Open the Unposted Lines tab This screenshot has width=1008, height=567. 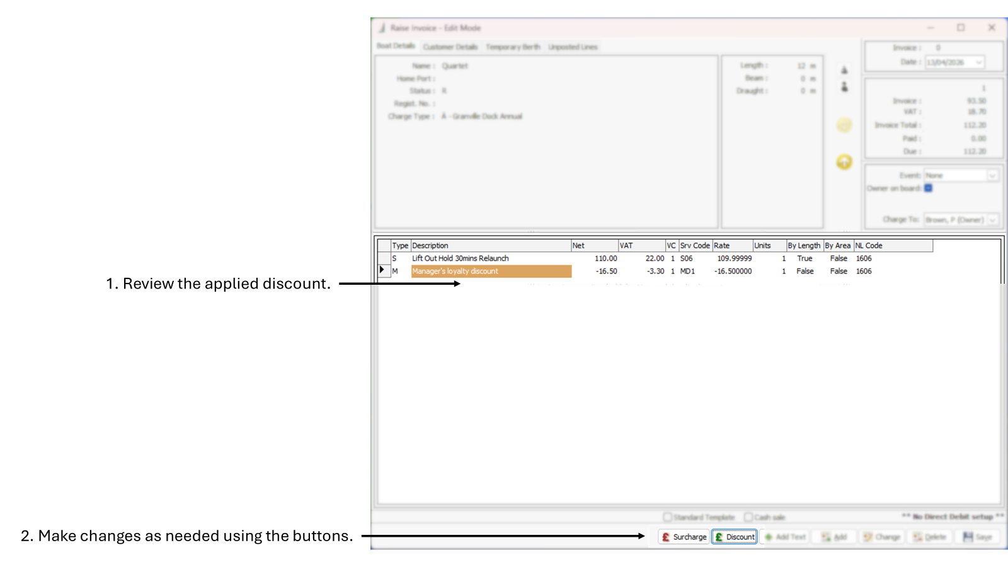pyautogui.click(x=573, y=47)
